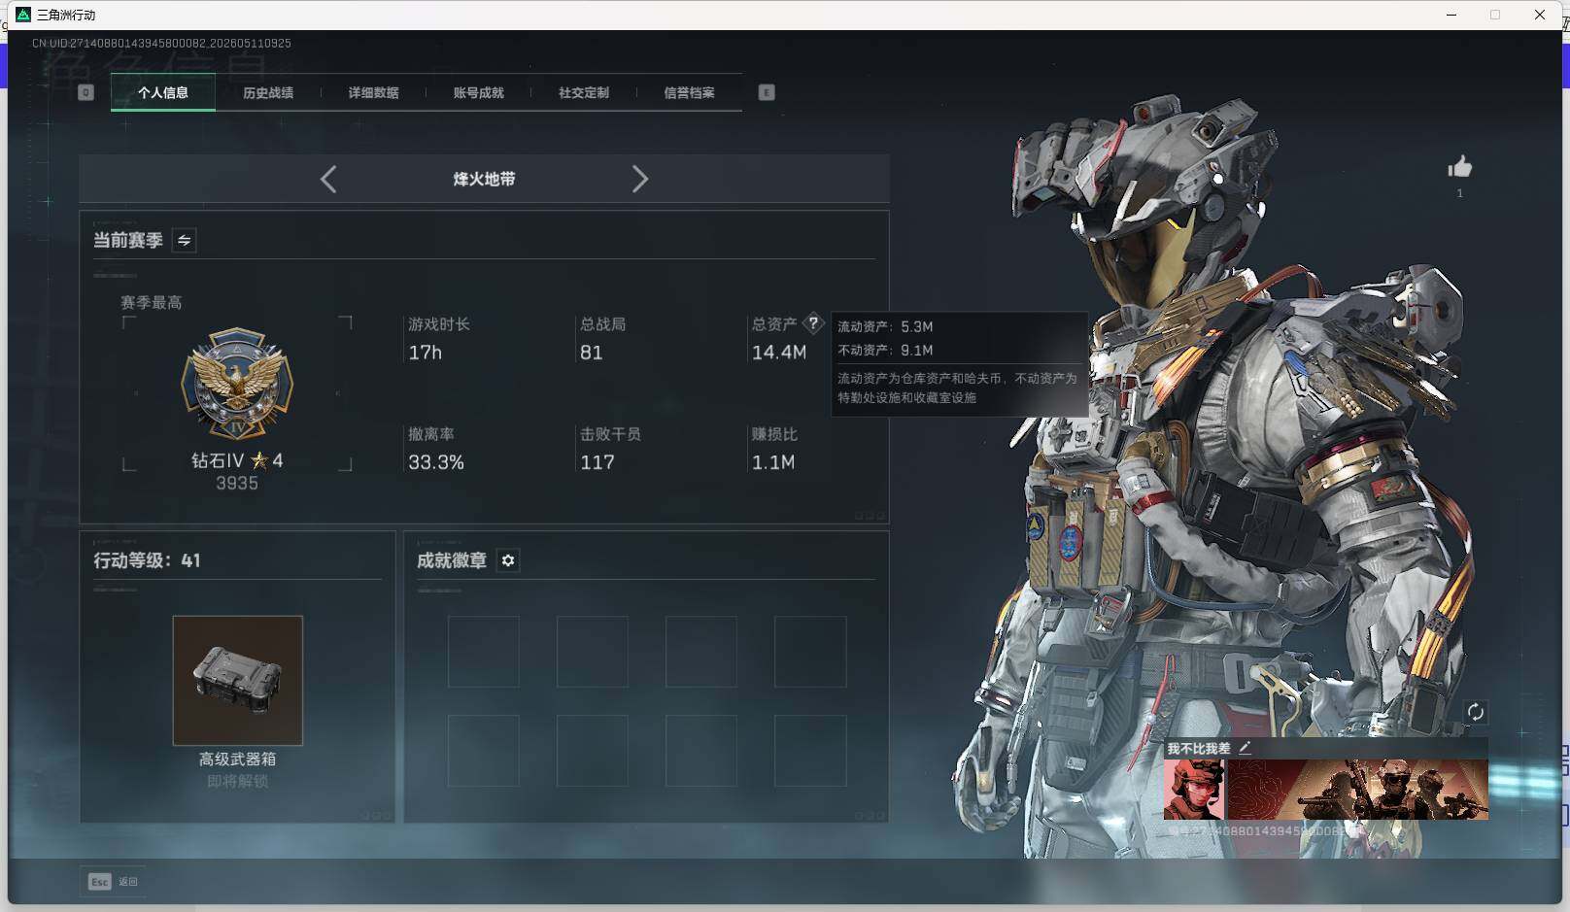Click the 总资产 question mark help icon
This screenshot has height=912, width=1570.
coord(813,323)
